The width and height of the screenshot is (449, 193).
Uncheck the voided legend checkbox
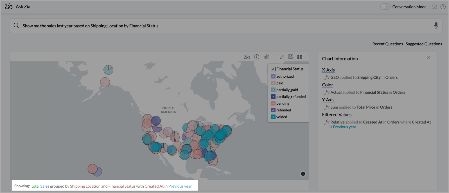273,117
